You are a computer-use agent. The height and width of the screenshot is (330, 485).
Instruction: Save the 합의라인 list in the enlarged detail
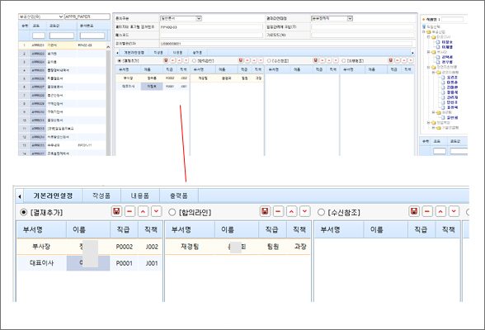265,211
